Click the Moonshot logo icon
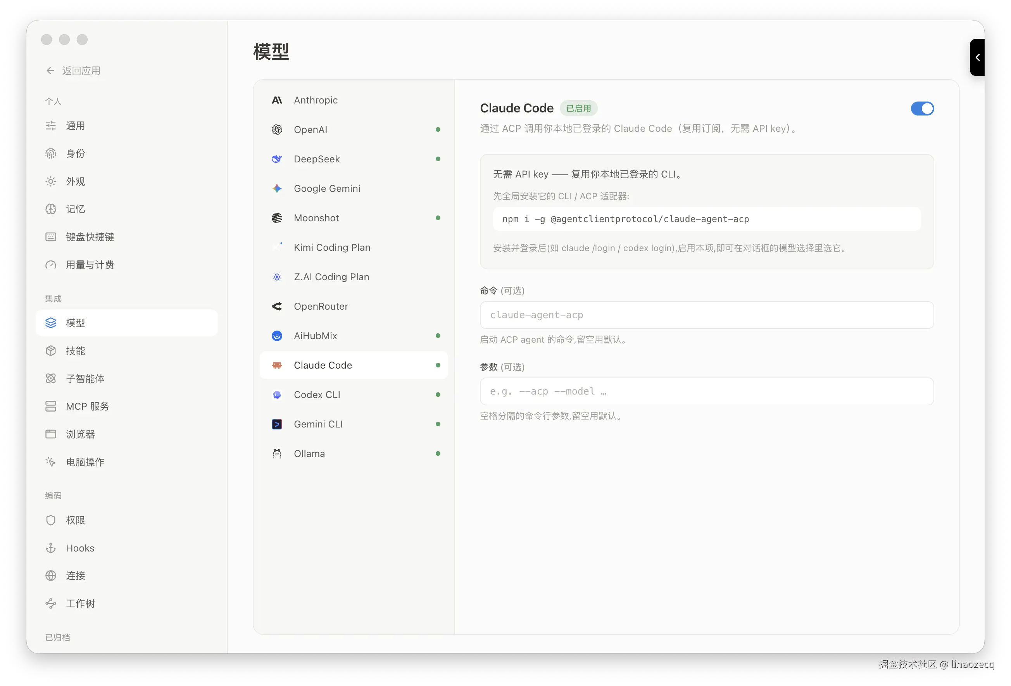 point(277,218)
